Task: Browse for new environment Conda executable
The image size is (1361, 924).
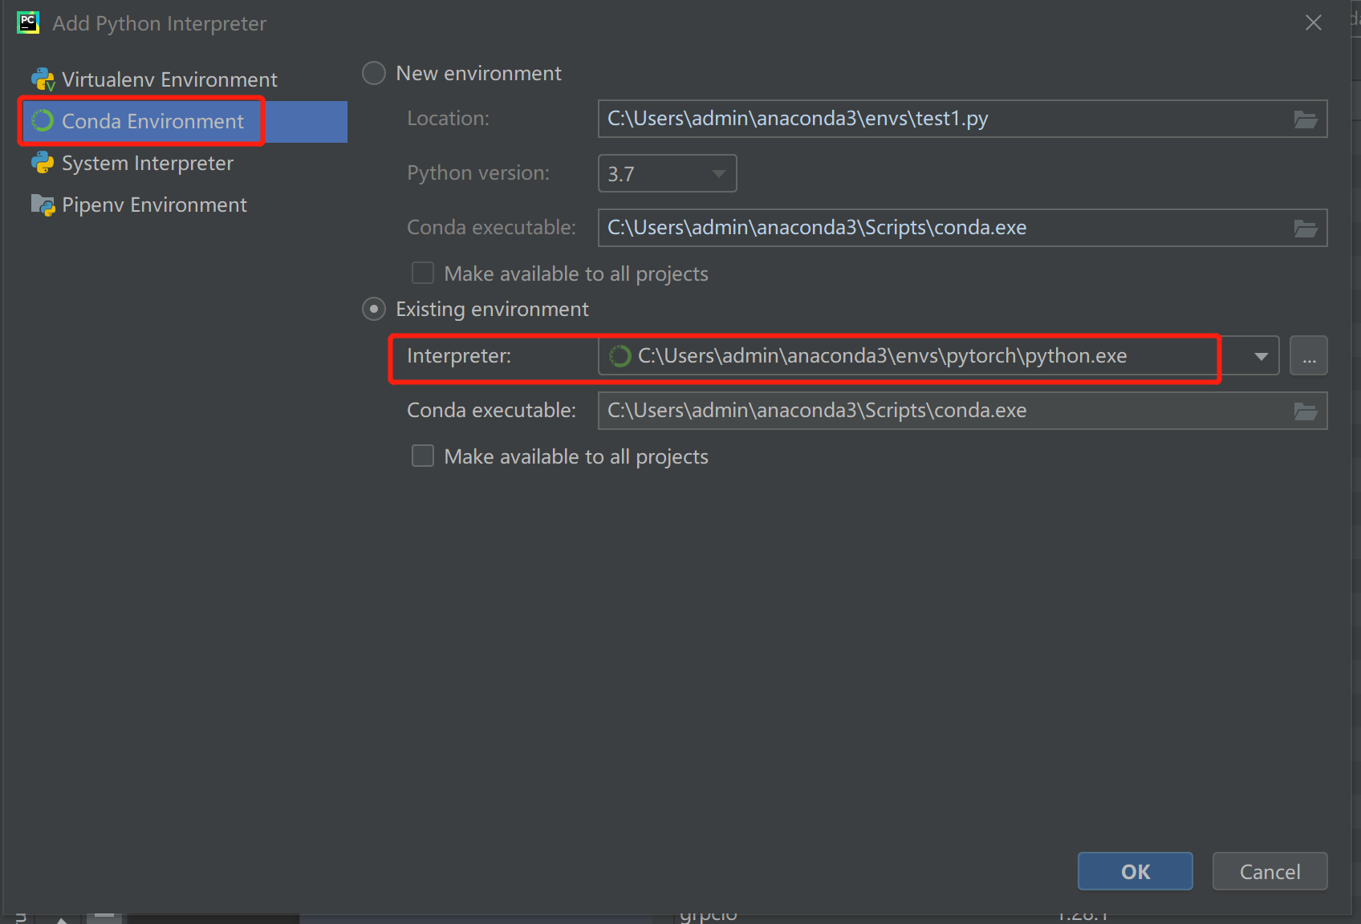Action: pos(1306,229)
